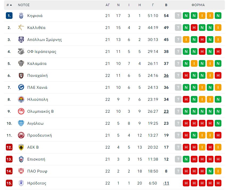The width and height of the screenshot is (227, 193).
Task: Click Παναχαϊκή underlined 36 points value
Action: click(x=166, y=75)
